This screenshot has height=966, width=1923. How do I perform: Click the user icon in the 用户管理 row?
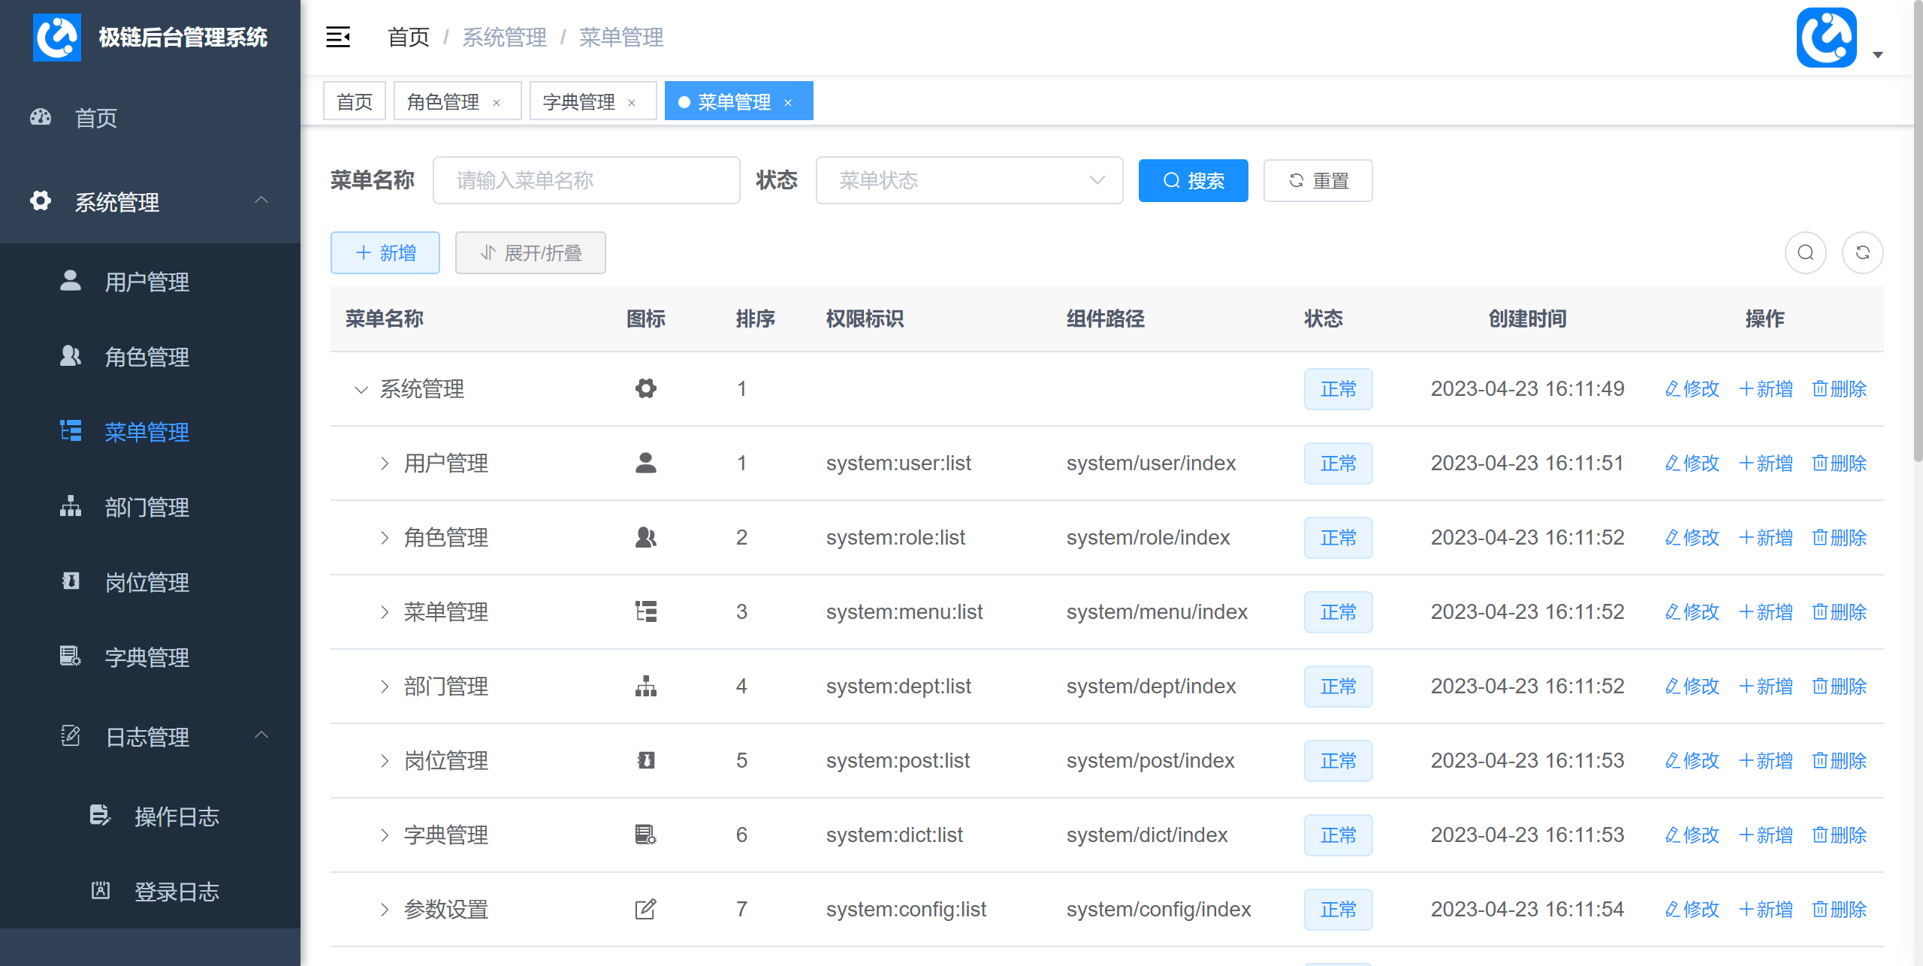click(x=646, y=463)
